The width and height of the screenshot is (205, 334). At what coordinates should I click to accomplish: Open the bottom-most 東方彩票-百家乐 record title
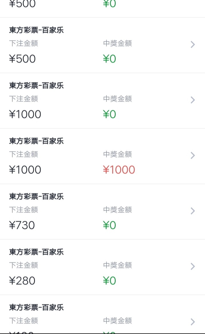tap(36, 307)
